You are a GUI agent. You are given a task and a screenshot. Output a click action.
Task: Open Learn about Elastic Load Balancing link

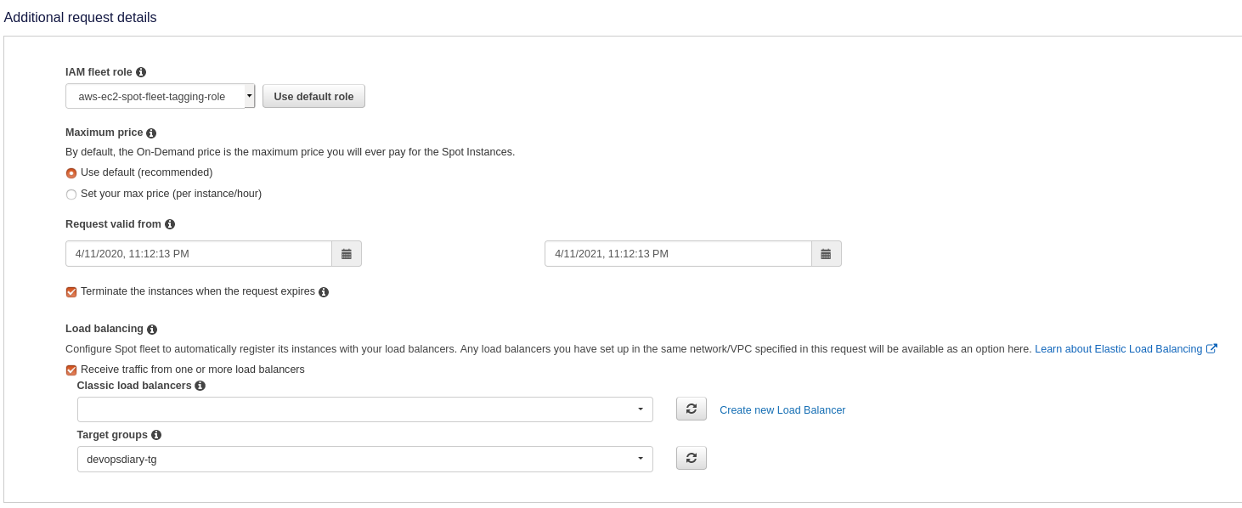1118,349
